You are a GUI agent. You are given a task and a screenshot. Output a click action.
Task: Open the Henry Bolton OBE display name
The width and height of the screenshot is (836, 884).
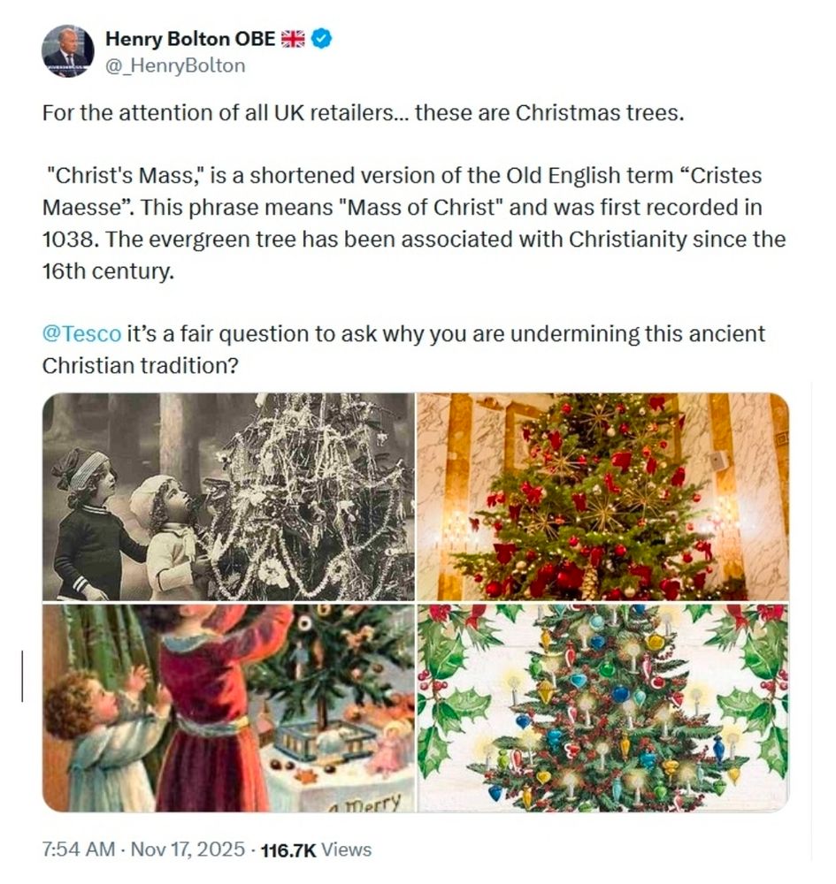(189, 38)
